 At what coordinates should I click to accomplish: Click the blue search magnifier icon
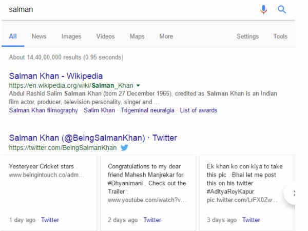click(x=282, y=10)
